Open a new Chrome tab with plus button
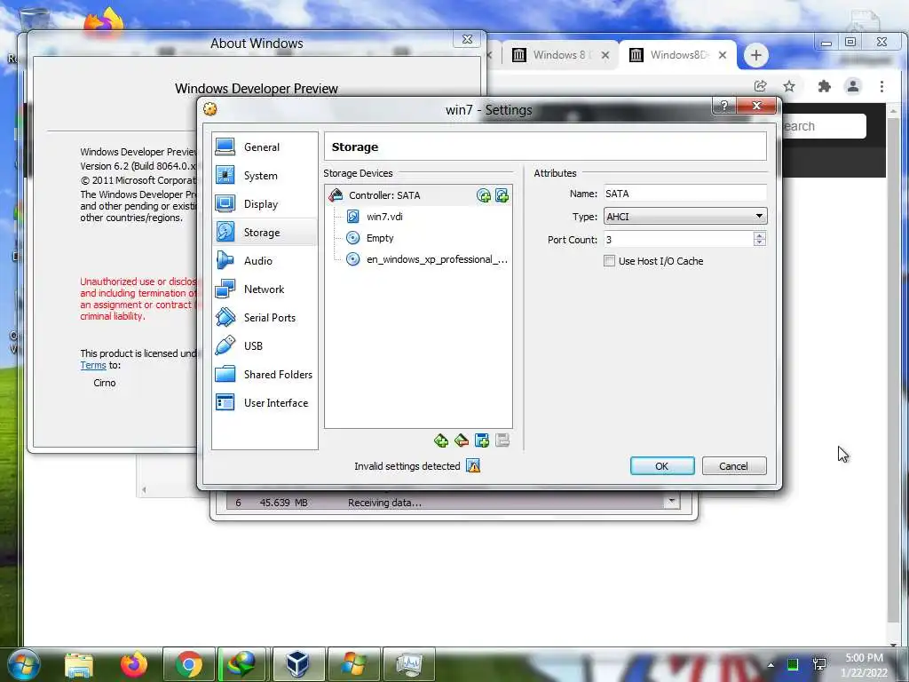The width and height of the screenshot is (909, 682). [755, 55]
